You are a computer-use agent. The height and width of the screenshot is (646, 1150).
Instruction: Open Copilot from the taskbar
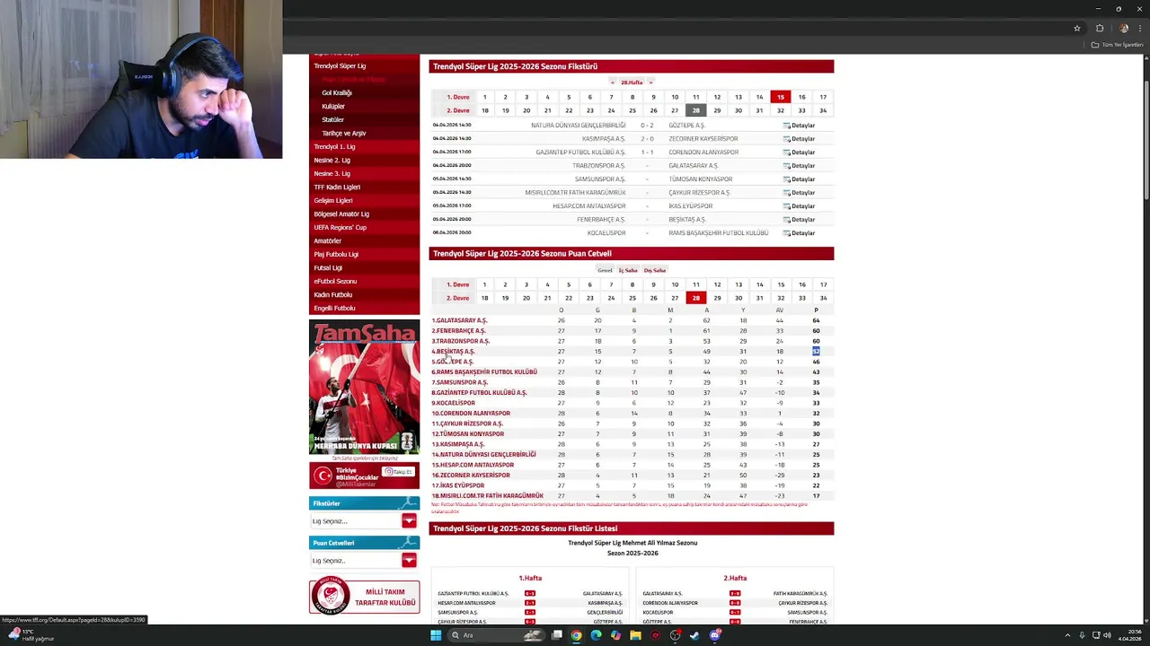[615, 635]
